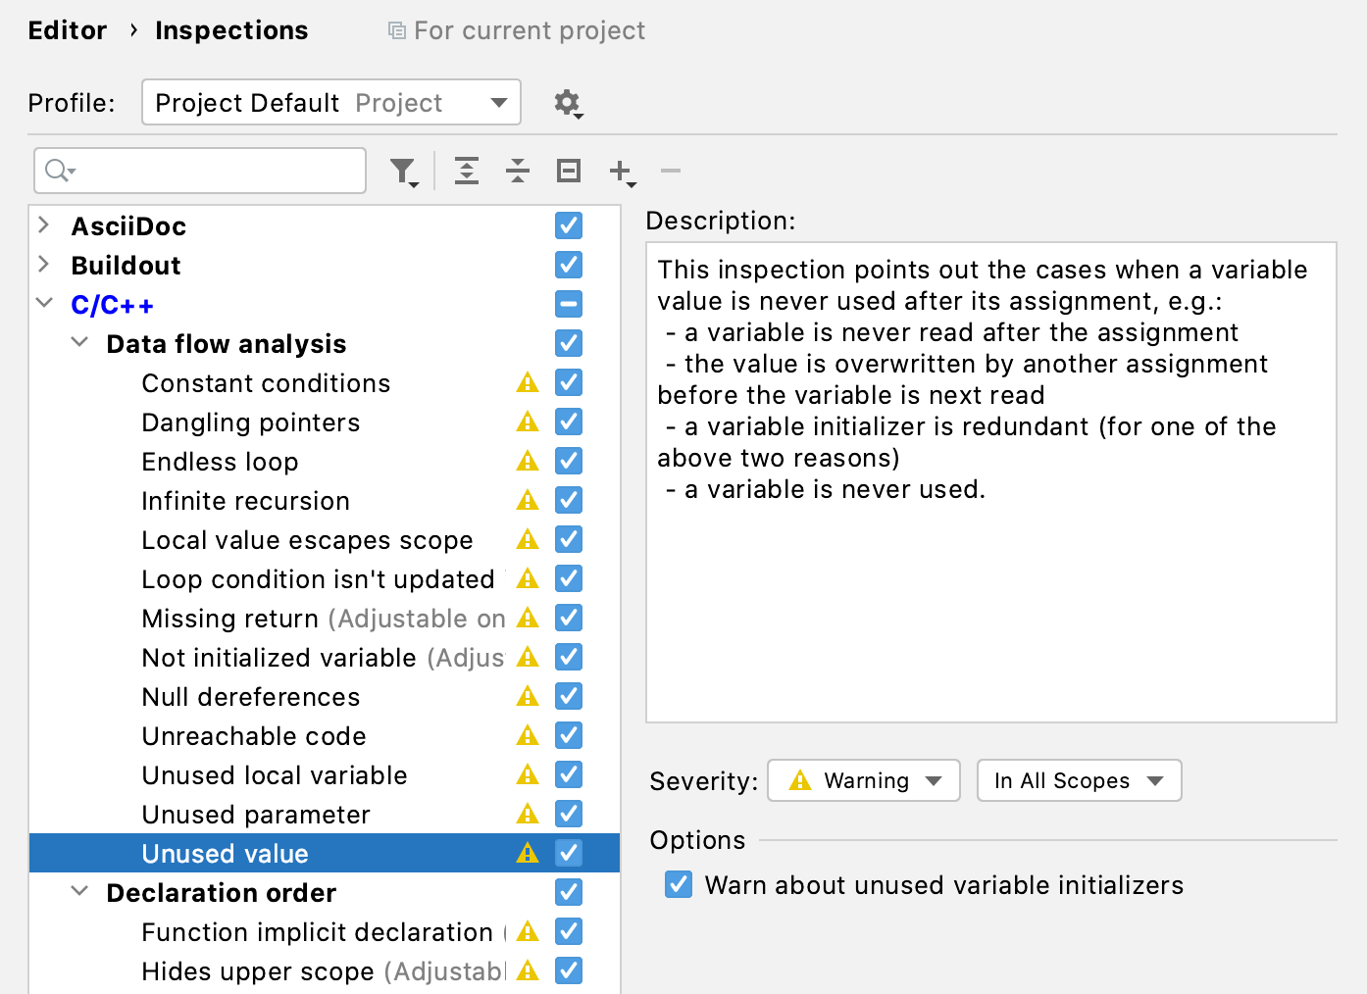The image size is (1367, 994).
Task: Open the Severity Warning dropdown
Action: (x=863, y=780)
